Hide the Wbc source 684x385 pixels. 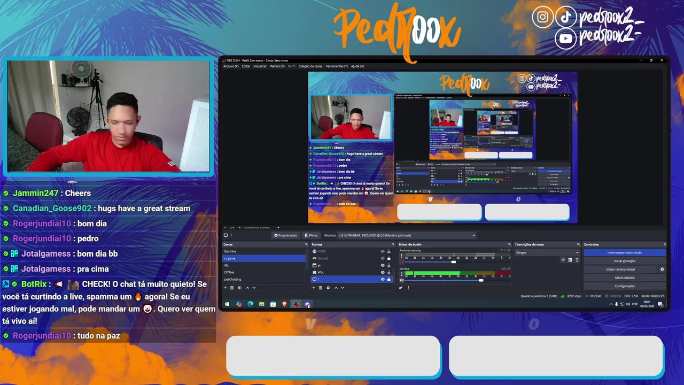click(x=383, y=272)
